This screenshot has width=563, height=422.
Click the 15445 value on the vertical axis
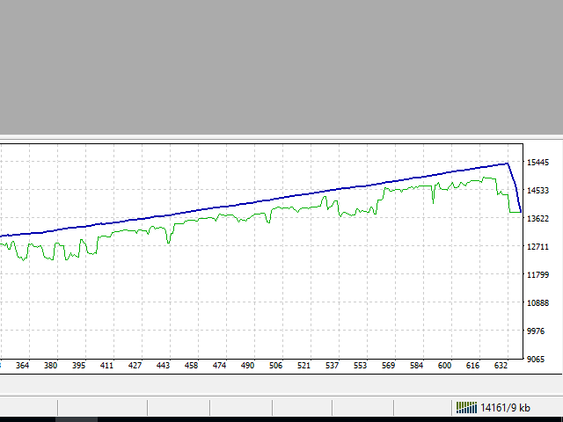tap(538, 163)
